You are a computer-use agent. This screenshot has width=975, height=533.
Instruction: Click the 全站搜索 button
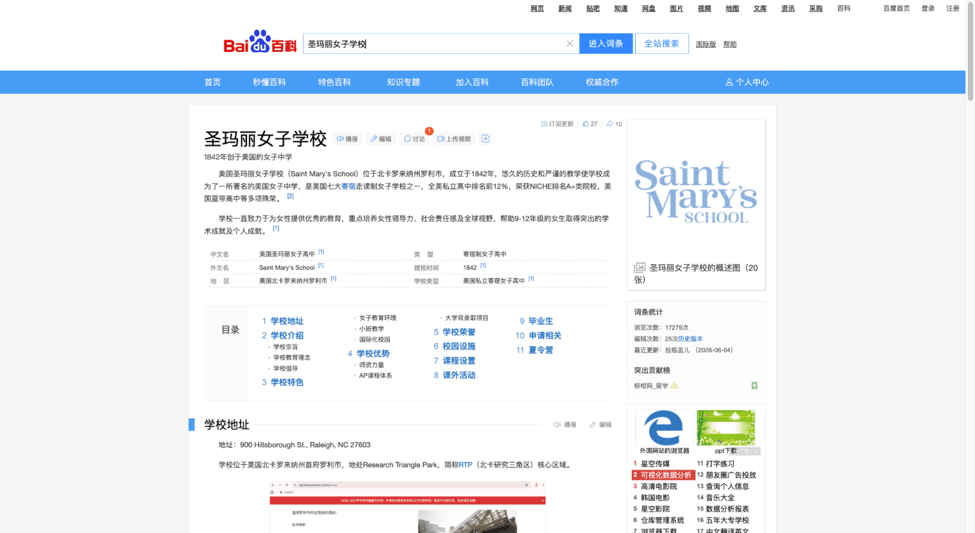click(x=662, y=44)
